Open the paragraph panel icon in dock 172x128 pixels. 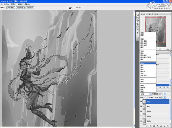pyautogui.click(x=137, y=34)
